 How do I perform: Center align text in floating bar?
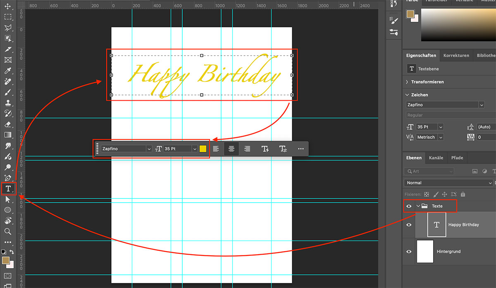tap(231, 149)
